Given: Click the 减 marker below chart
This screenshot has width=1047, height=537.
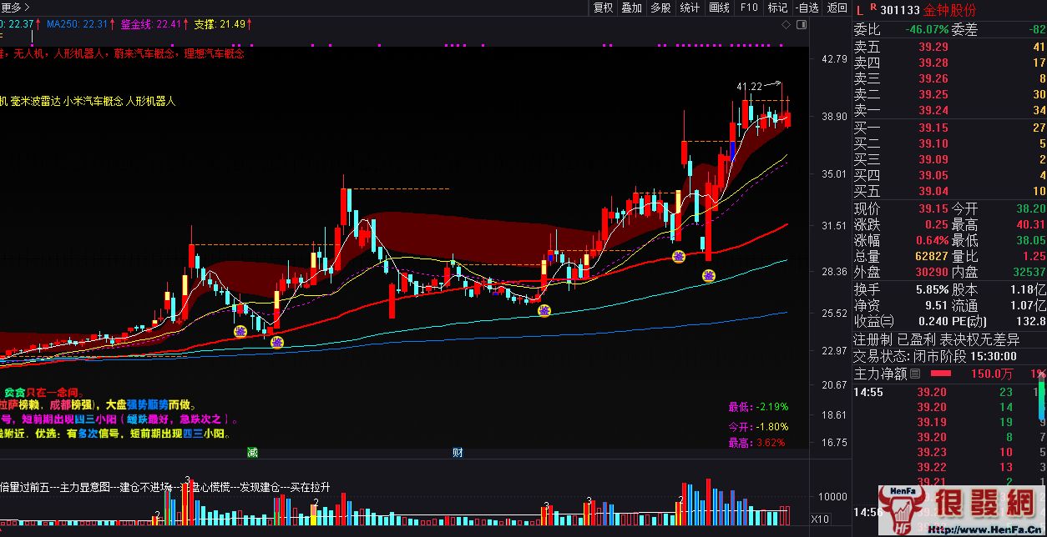Looking at the screenshot, I should pyautogui.click(x=251, y=453).
